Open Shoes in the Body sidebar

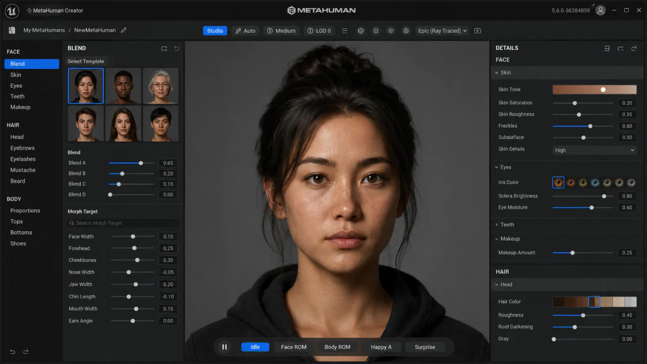pos(18,243)
